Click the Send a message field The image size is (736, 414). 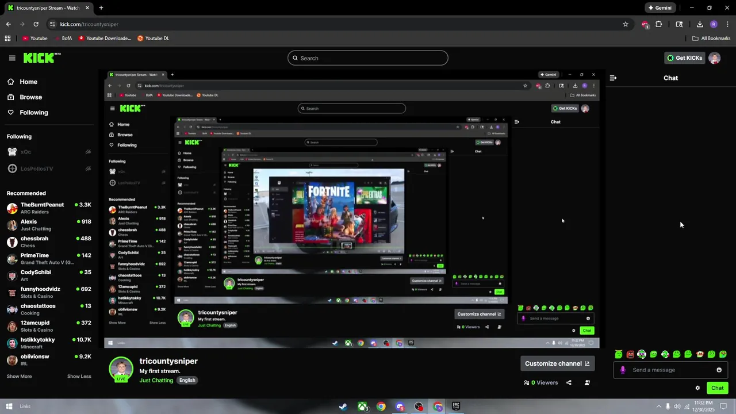[x=671, y=370]
